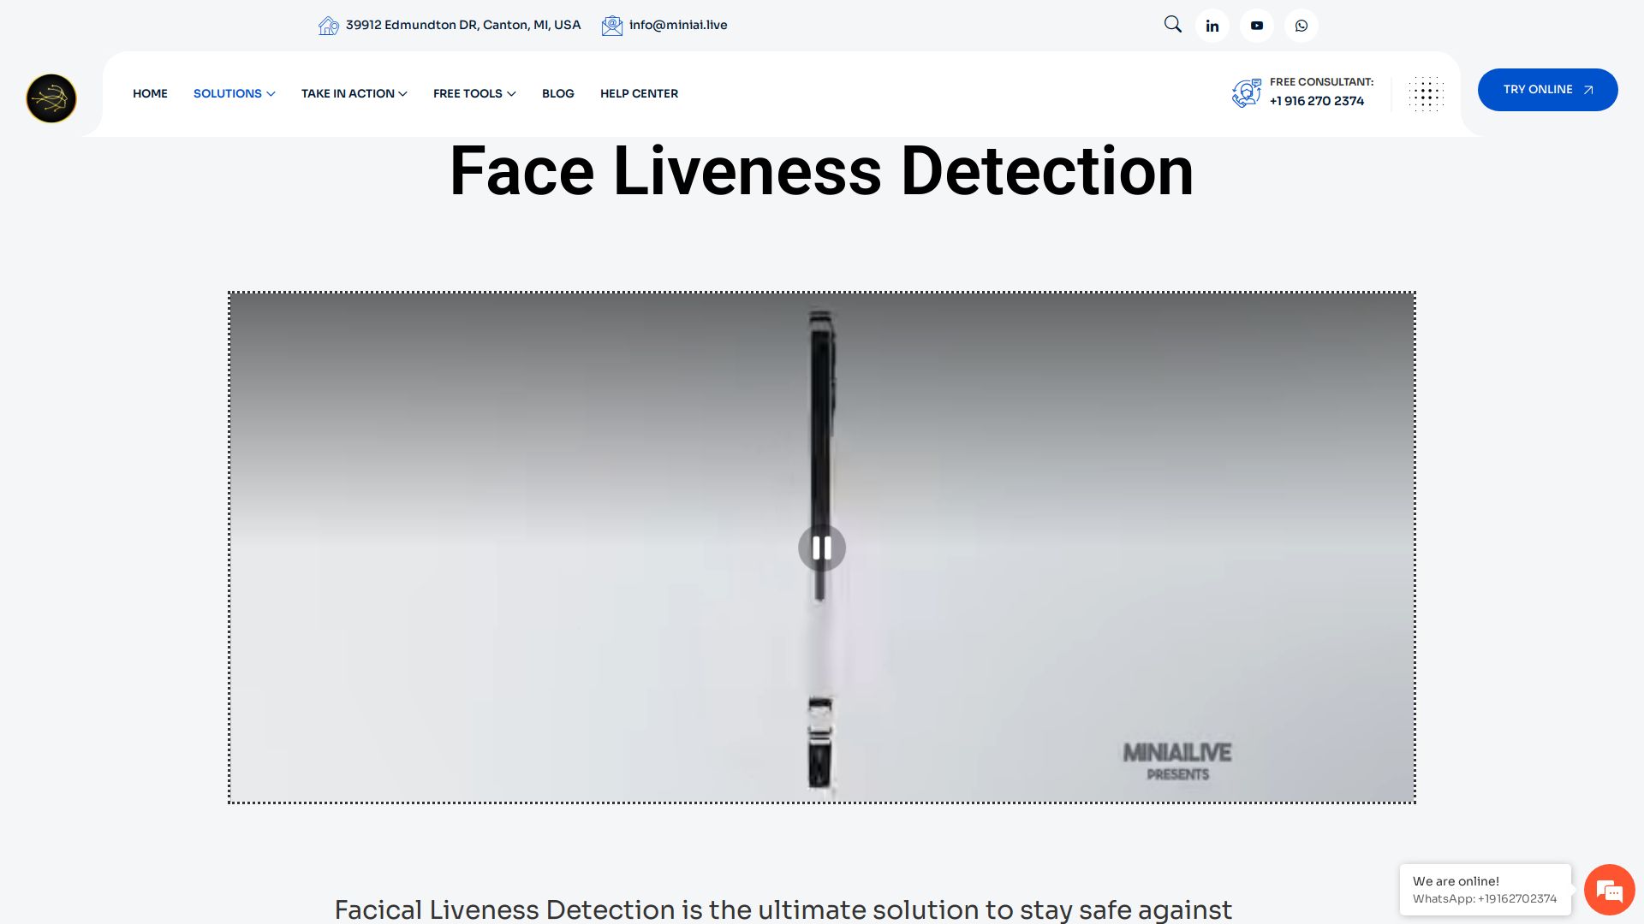This screenshot has height=924, width=1644.
Task: Open the YouTube social icon
Action: tap(1257, 26)
